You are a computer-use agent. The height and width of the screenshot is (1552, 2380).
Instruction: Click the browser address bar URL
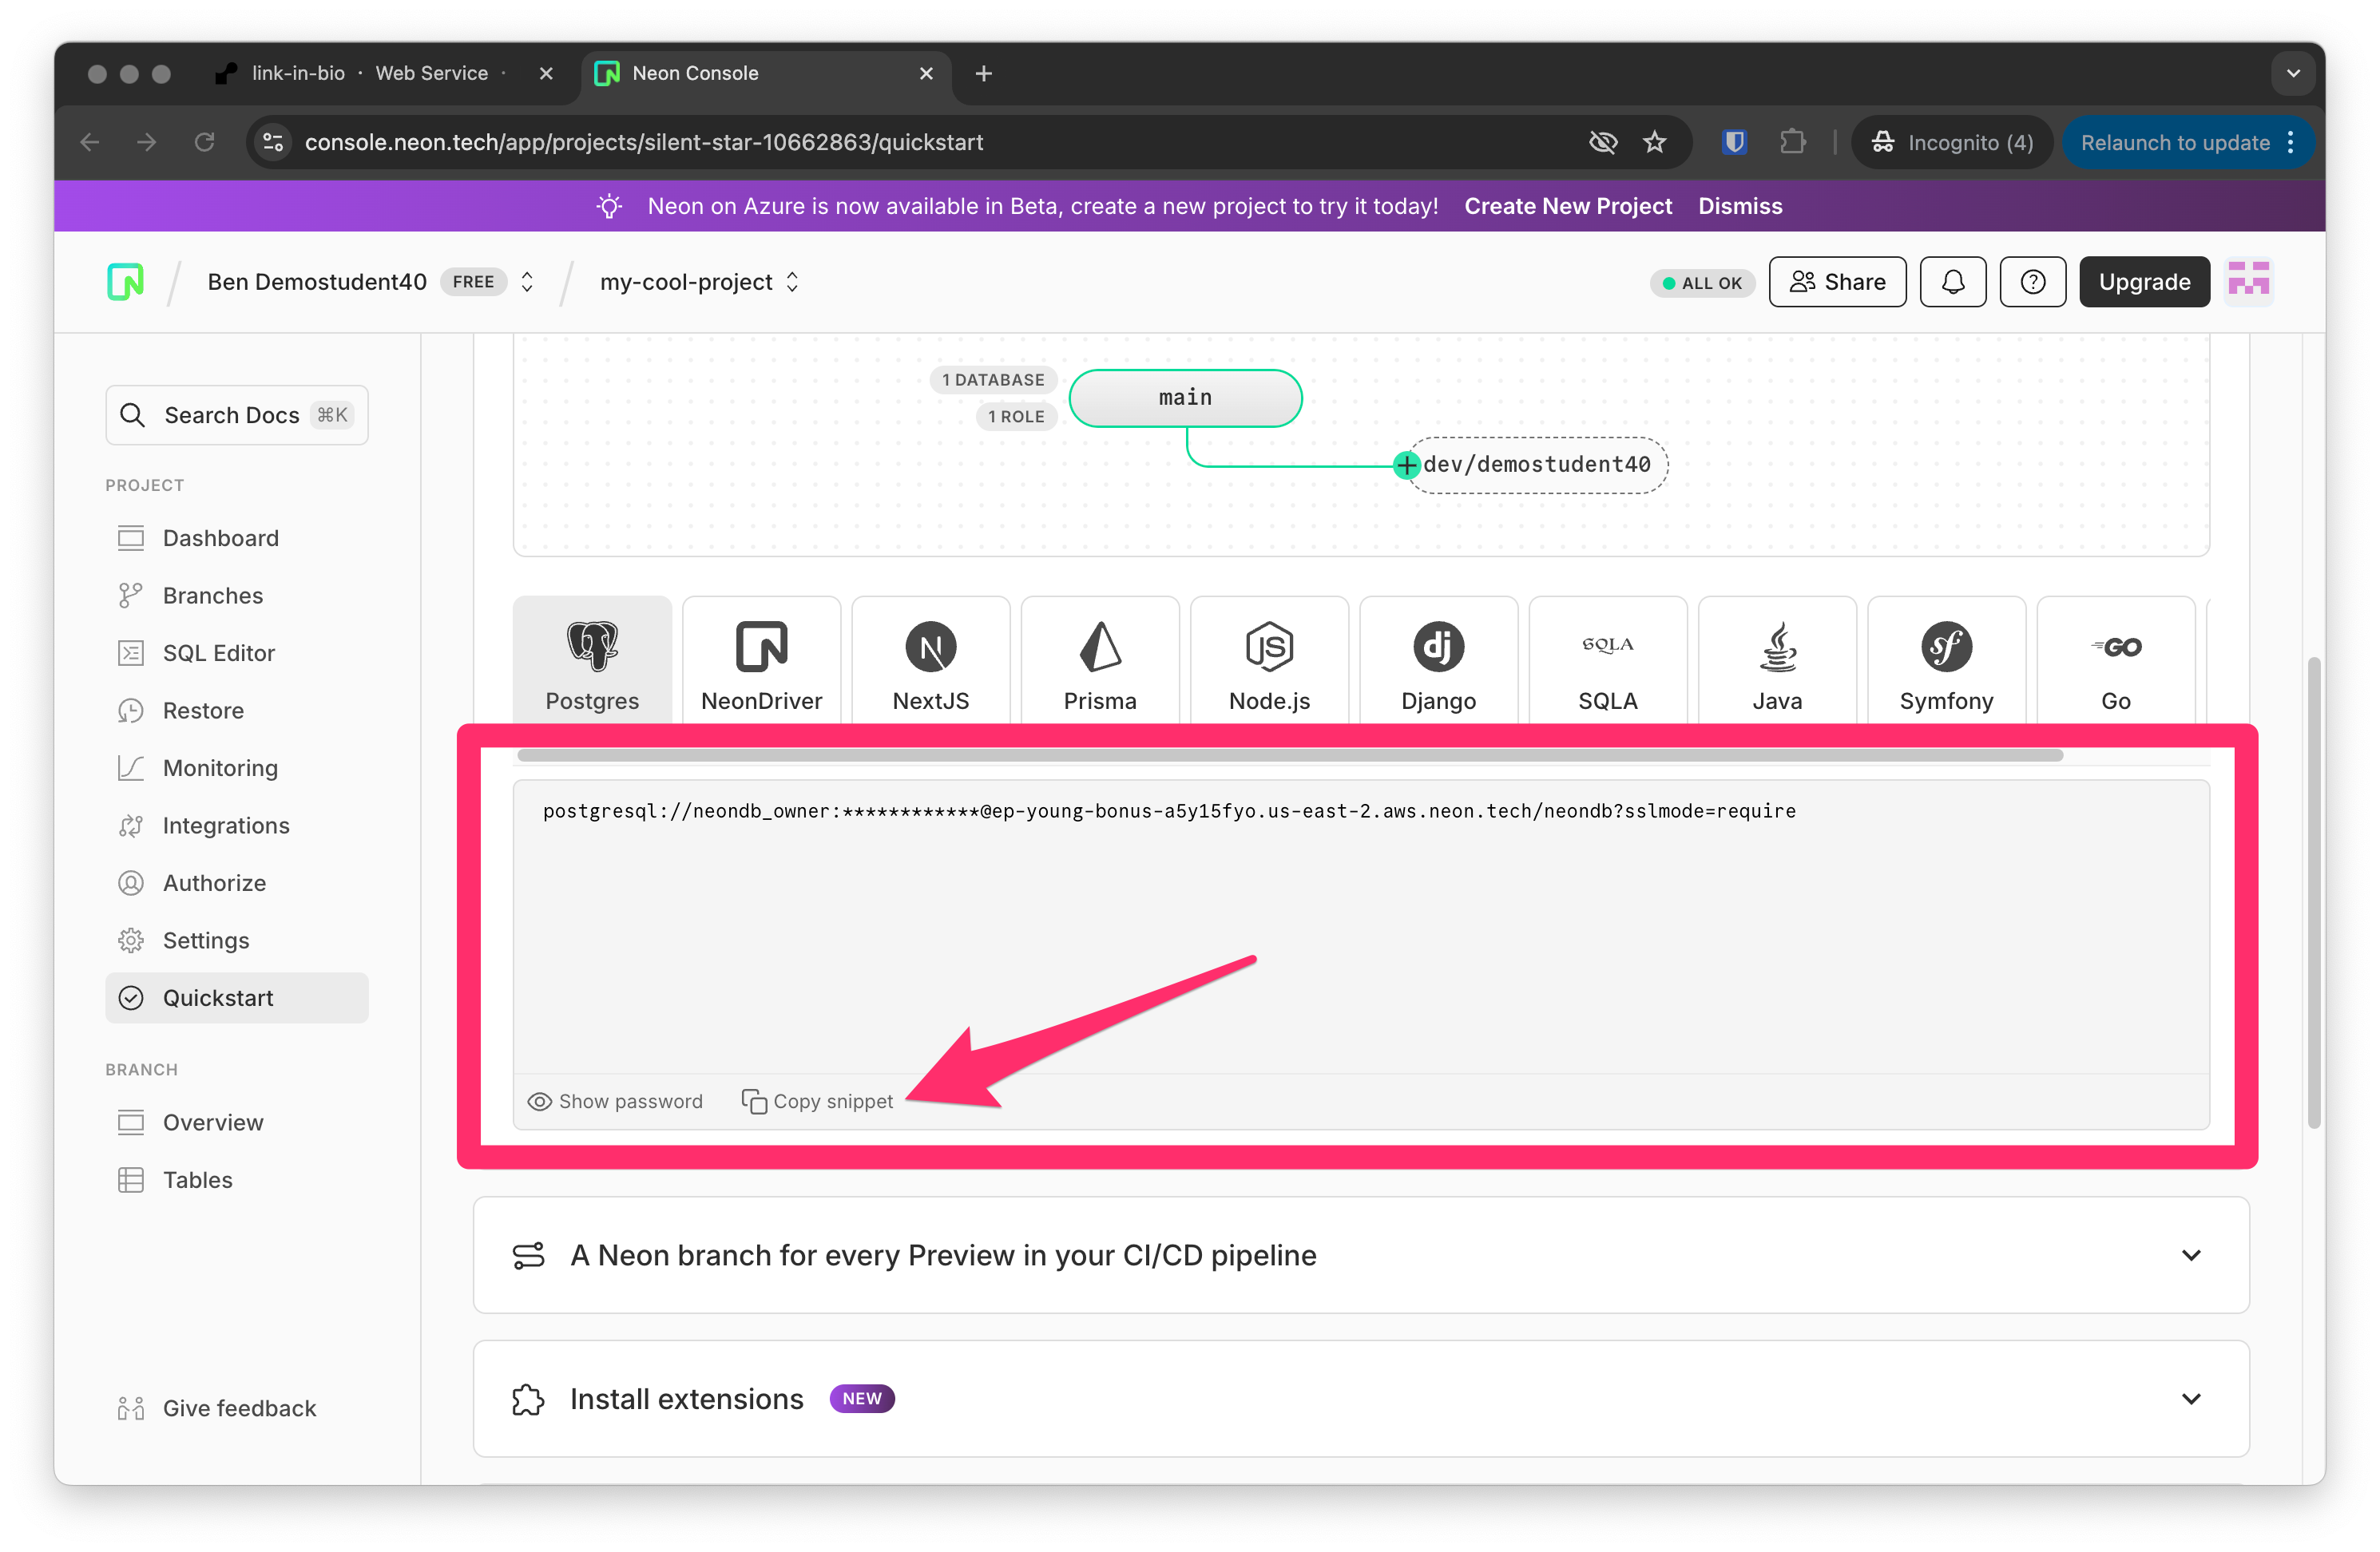(x=644, y=142)
